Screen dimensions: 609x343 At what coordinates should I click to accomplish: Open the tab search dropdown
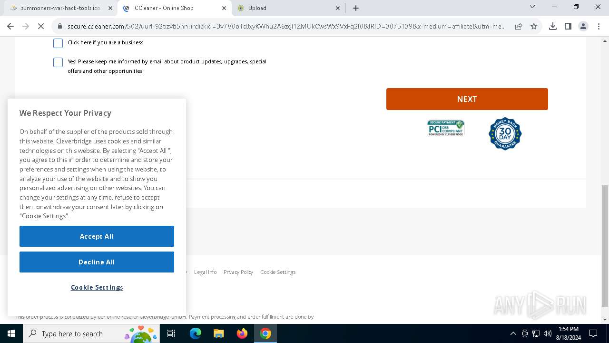click(532, 7)
